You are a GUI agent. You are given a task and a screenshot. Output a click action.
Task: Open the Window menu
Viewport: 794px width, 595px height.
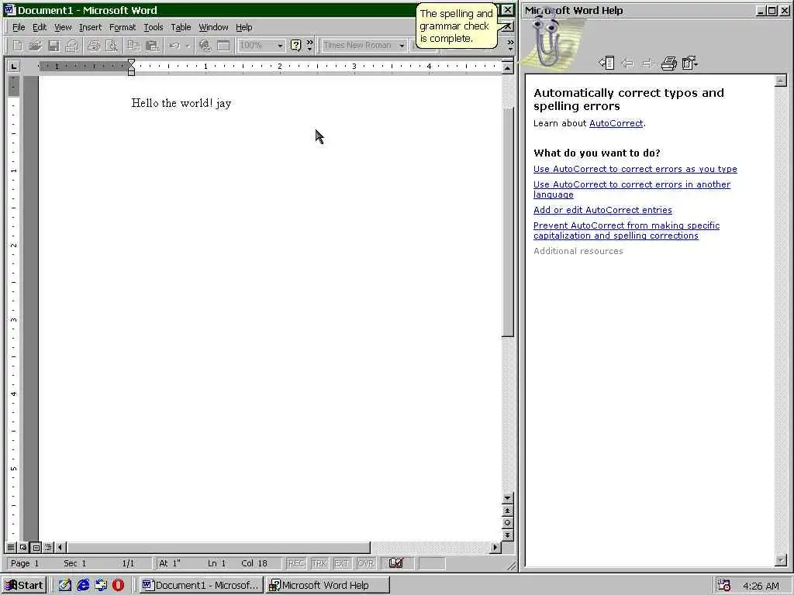click(213, 27)
